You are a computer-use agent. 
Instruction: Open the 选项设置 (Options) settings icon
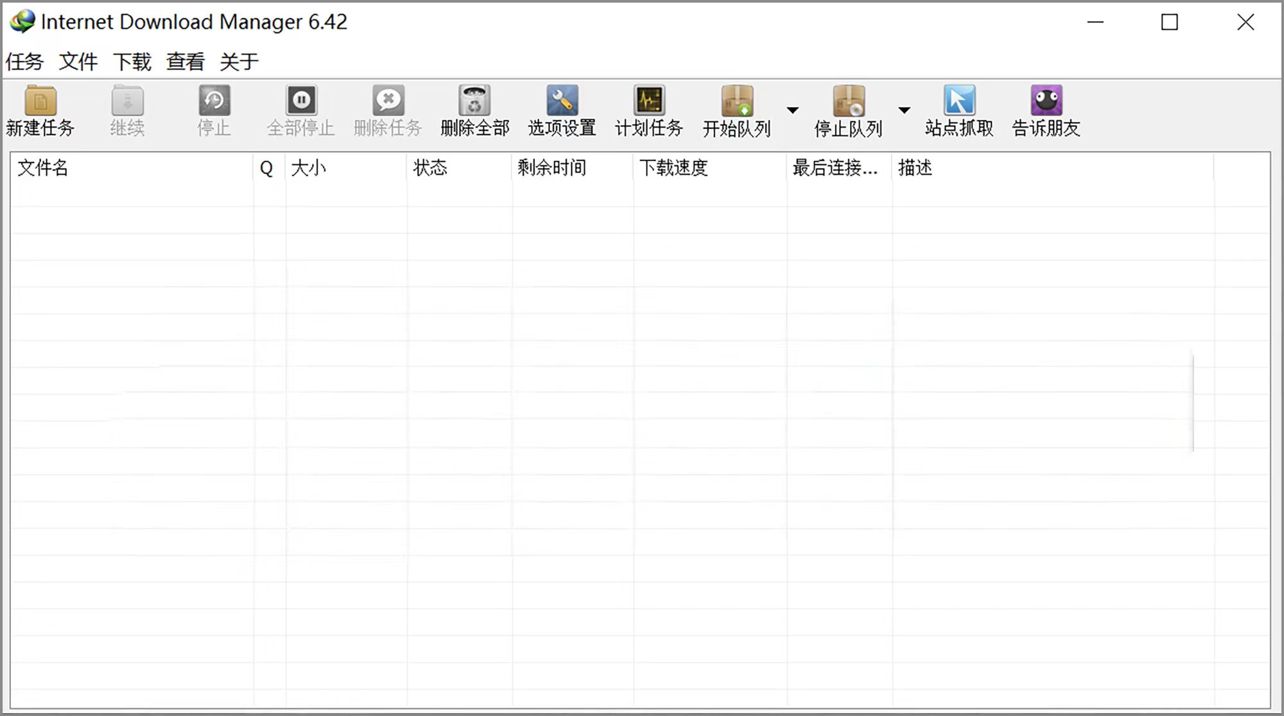coord(560,110)
